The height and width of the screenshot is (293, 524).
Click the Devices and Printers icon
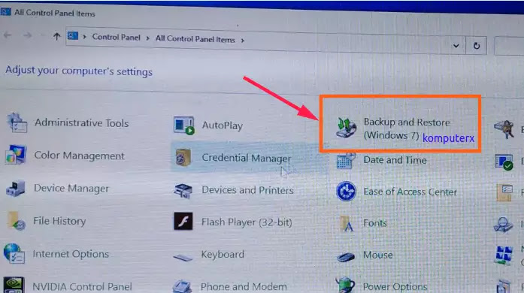click(183, 190)
